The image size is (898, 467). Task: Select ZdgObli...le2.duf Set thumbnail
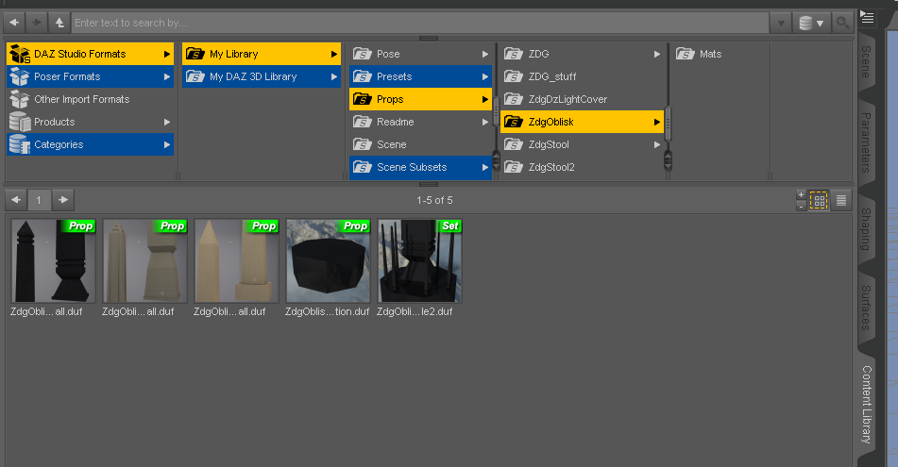click(420, 261)
